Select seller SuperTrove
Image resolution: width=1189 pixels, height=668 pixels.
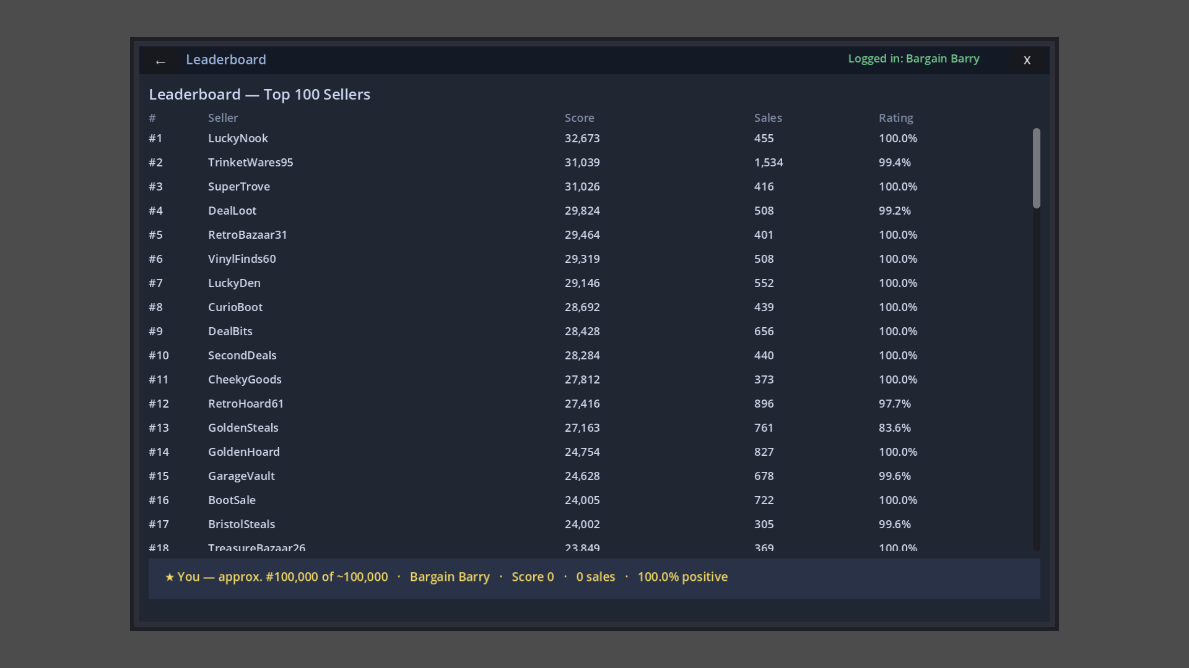(238, 187)
